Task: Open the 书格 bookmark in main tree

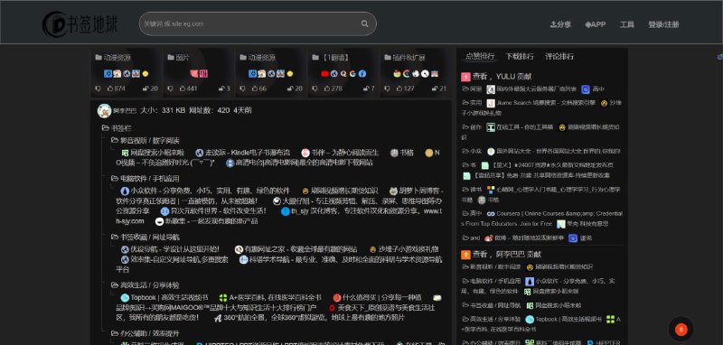Action: pyautogui.click(x=402, y=153)
